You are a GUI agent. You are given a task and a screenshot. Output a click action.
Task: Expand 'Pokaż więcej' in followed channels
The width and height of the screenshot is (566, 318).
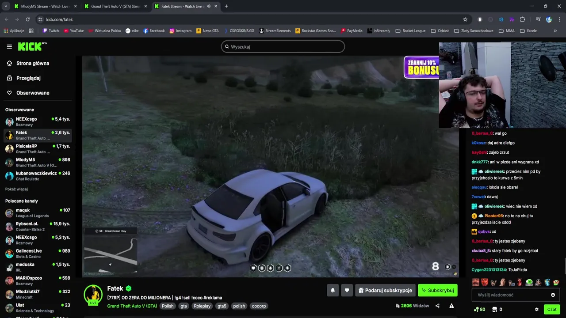pos(16,189)
